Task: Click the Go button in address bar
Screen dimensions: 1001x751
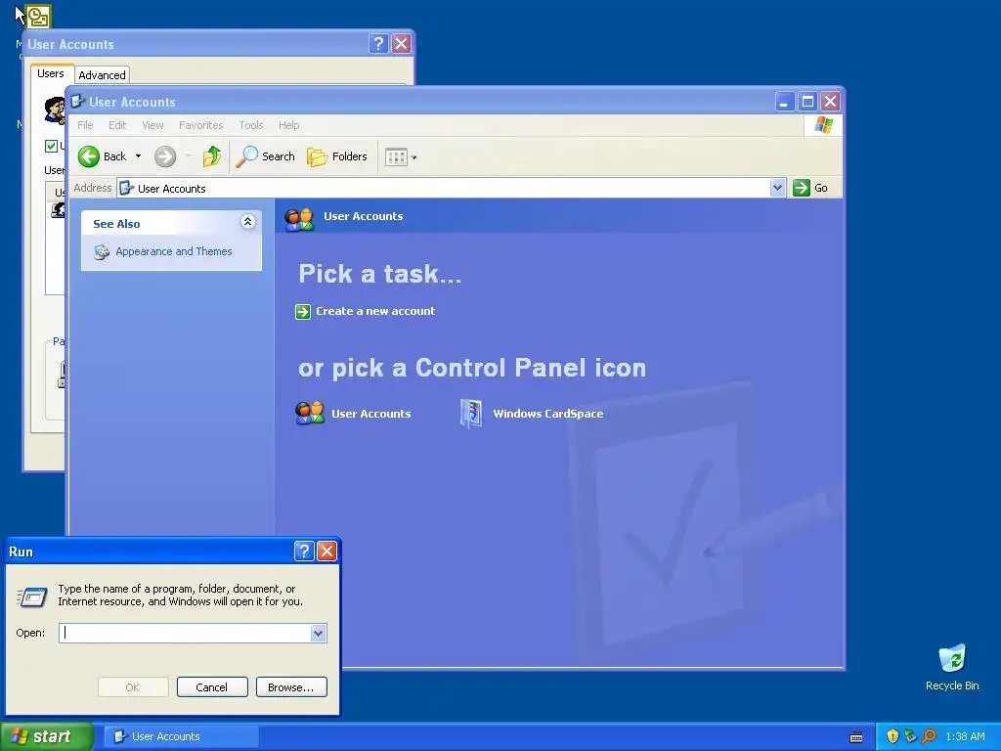Action: pos(810,188)
